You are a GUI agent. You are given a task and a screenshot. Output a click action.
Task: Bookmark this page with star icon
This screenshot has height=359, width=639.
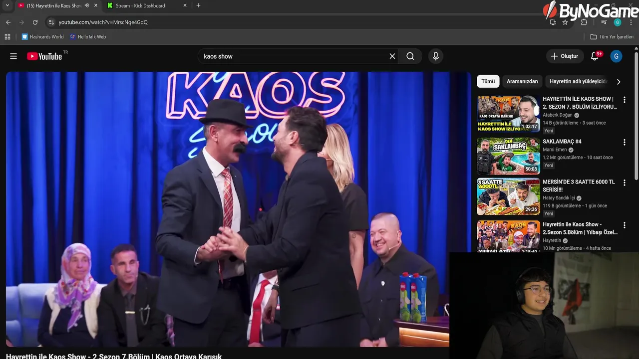565,22
